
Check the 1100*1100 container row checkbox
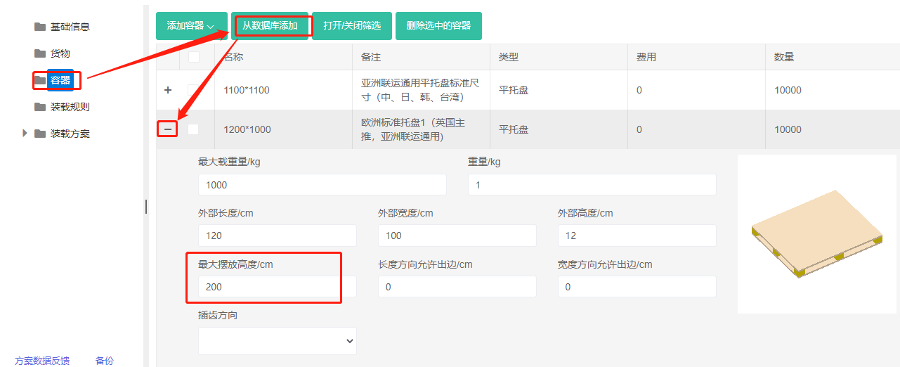pyautogui.click(x=193, y=90)
